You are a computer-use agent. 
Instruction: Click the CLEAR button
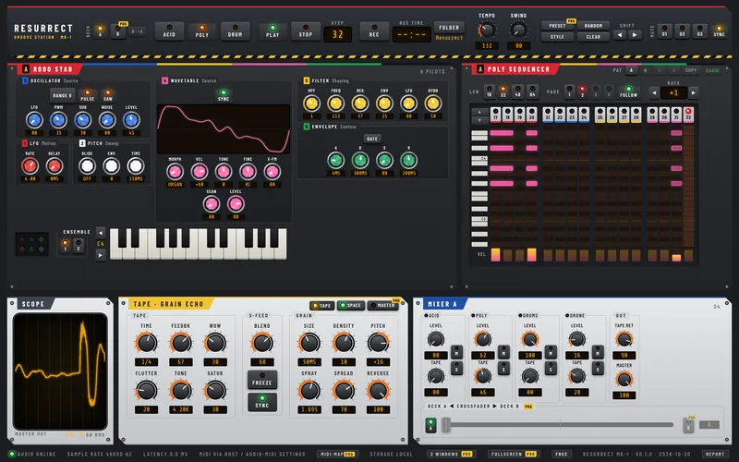[593, 37]
